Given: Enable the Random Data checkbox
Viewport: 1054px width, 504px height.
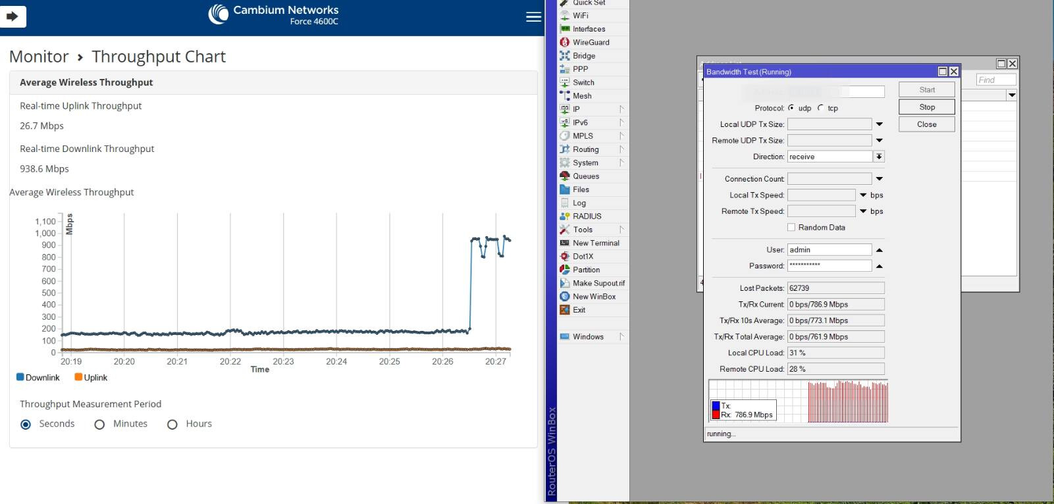Looking at the screenshot, I should (x=791, y=228).
